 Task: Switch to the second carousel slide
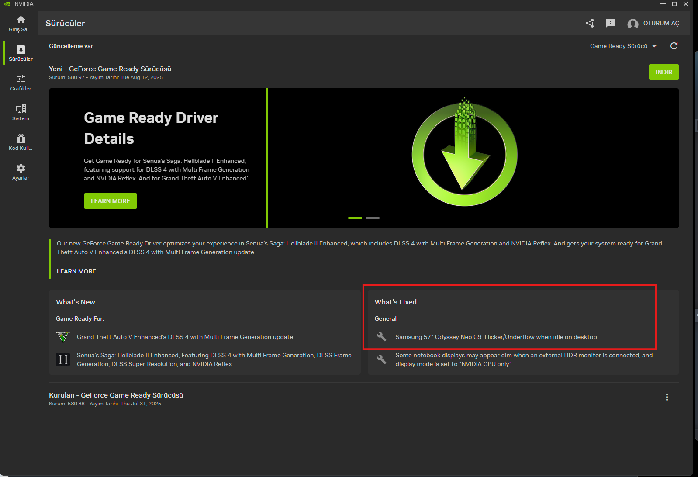[373, 218]
